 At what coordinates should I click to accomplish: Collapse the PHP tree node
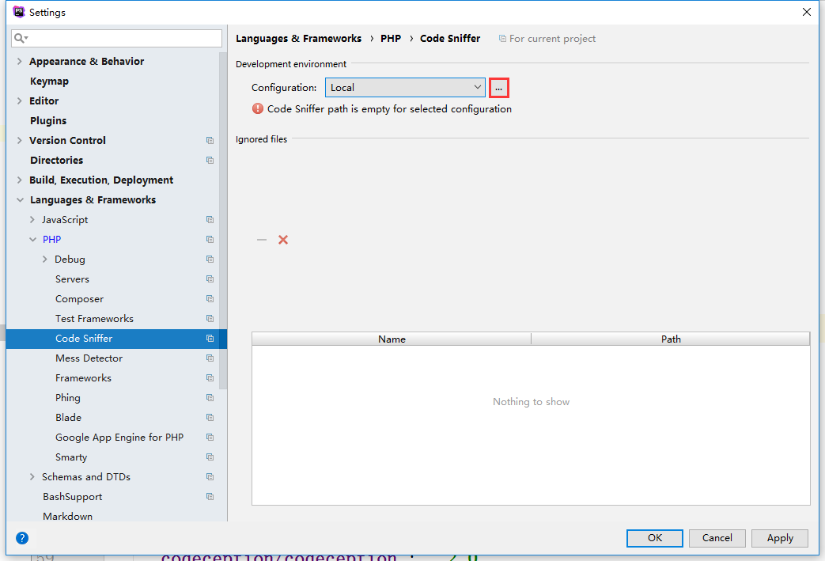32,240
